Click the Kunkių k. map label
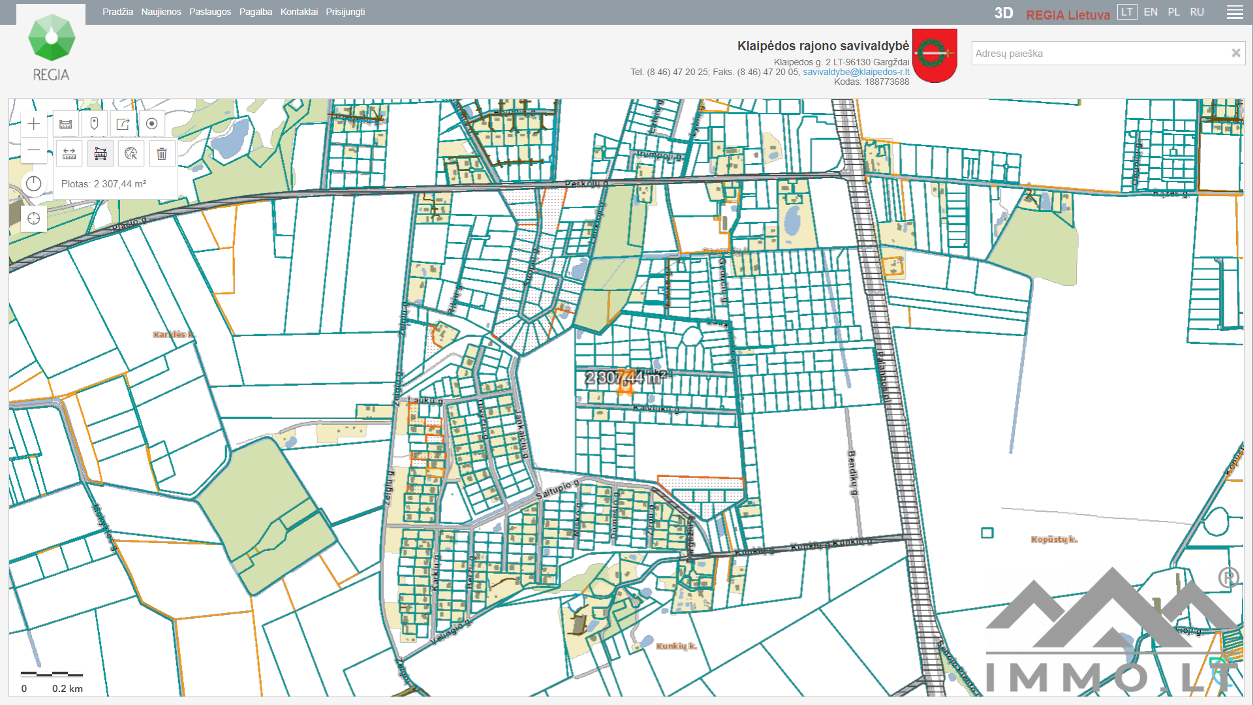Viewport: 1253px width, 705px height. coord(676,646)
